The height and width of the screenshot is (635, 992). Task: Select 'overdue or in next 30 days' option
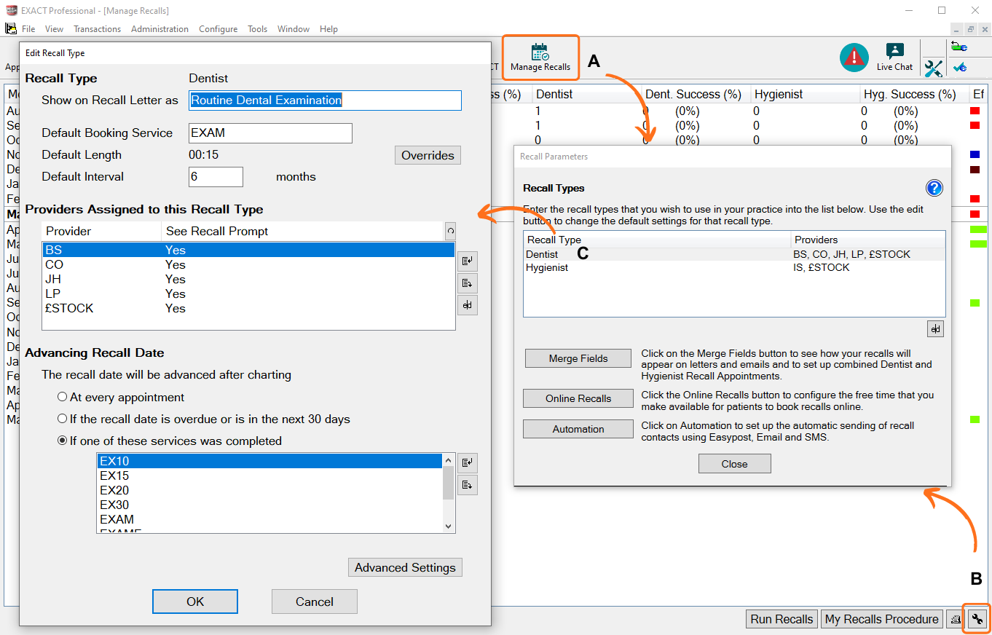[63, 419]
